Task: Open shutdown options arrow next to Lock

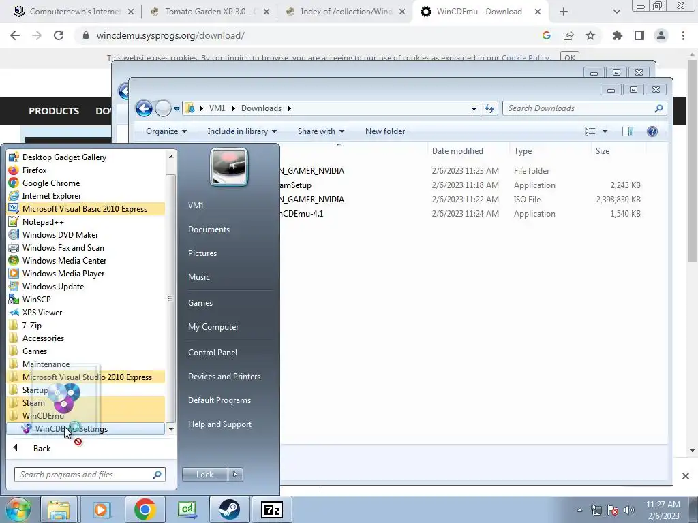Action: (235, 475)
